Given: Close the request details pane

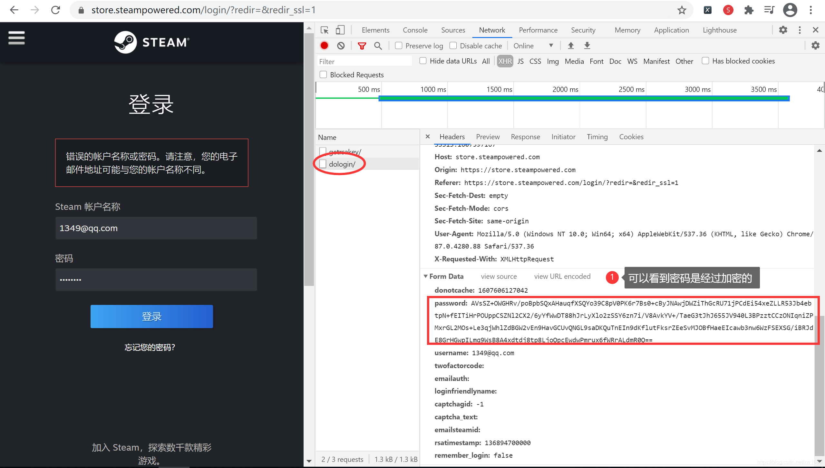Looking at the screenshot, I should pos(428,137).
